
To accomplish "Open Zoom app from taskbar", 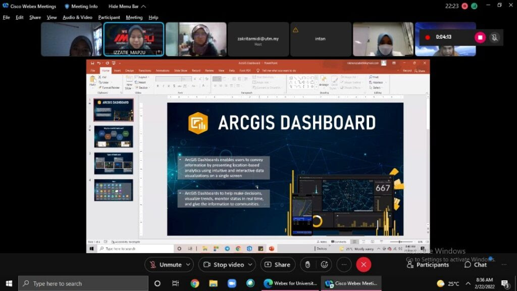I will [232, 283].
